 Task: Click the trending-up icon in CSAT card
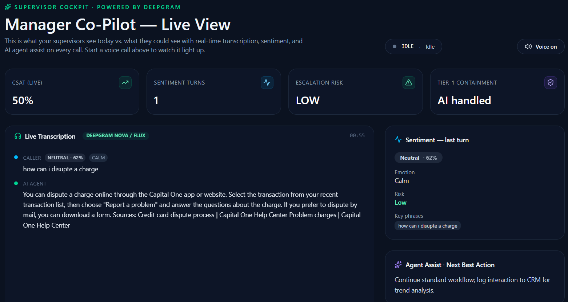tap(125, 82)
